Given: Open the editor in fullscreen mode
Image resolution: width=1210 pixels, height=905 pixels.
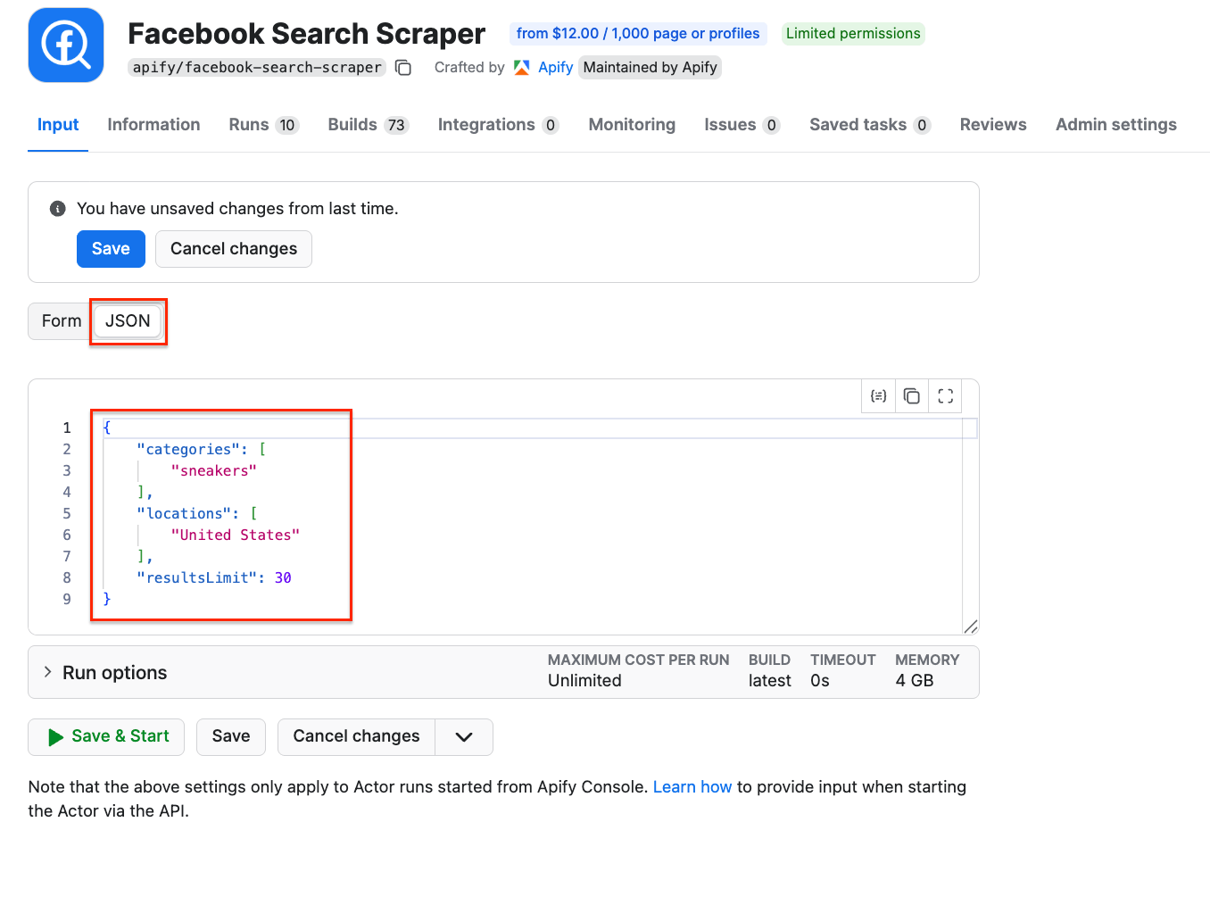Looking at the screenshot, I should [946, 395].
